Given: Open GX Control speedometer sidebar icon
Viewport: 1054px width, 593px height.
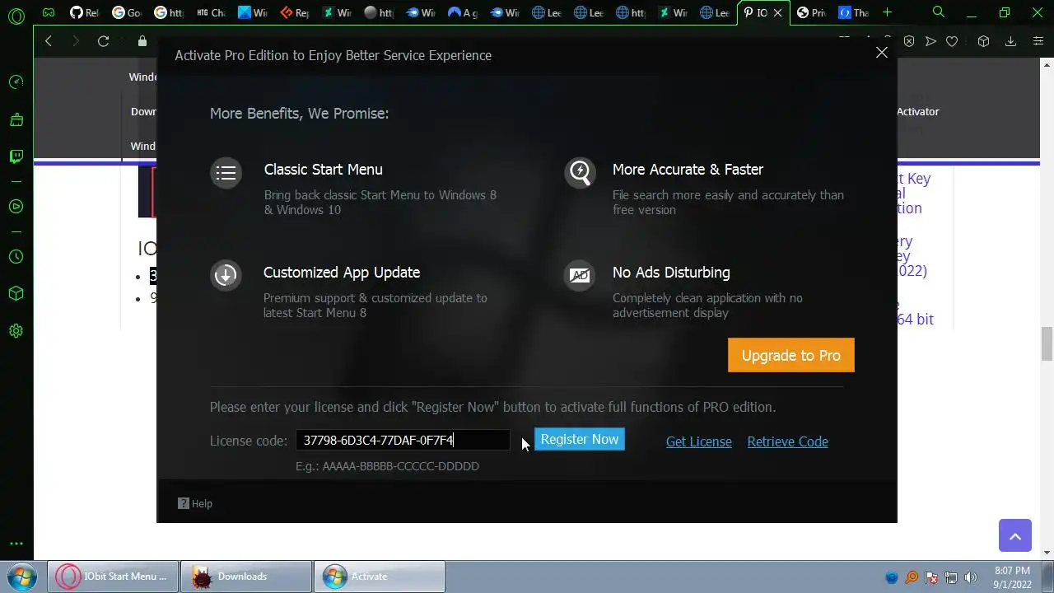Looking at the screenshot, I should point(16,82).
